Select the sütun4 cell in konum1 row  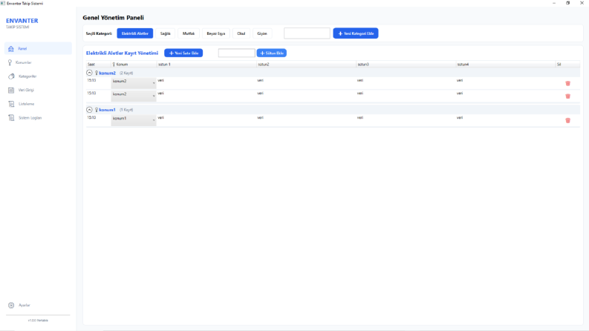coord(505,120)
